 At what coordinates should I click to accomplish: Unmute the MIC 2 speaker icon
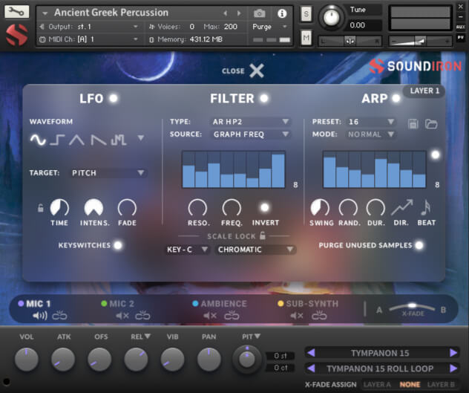[122, 316]
